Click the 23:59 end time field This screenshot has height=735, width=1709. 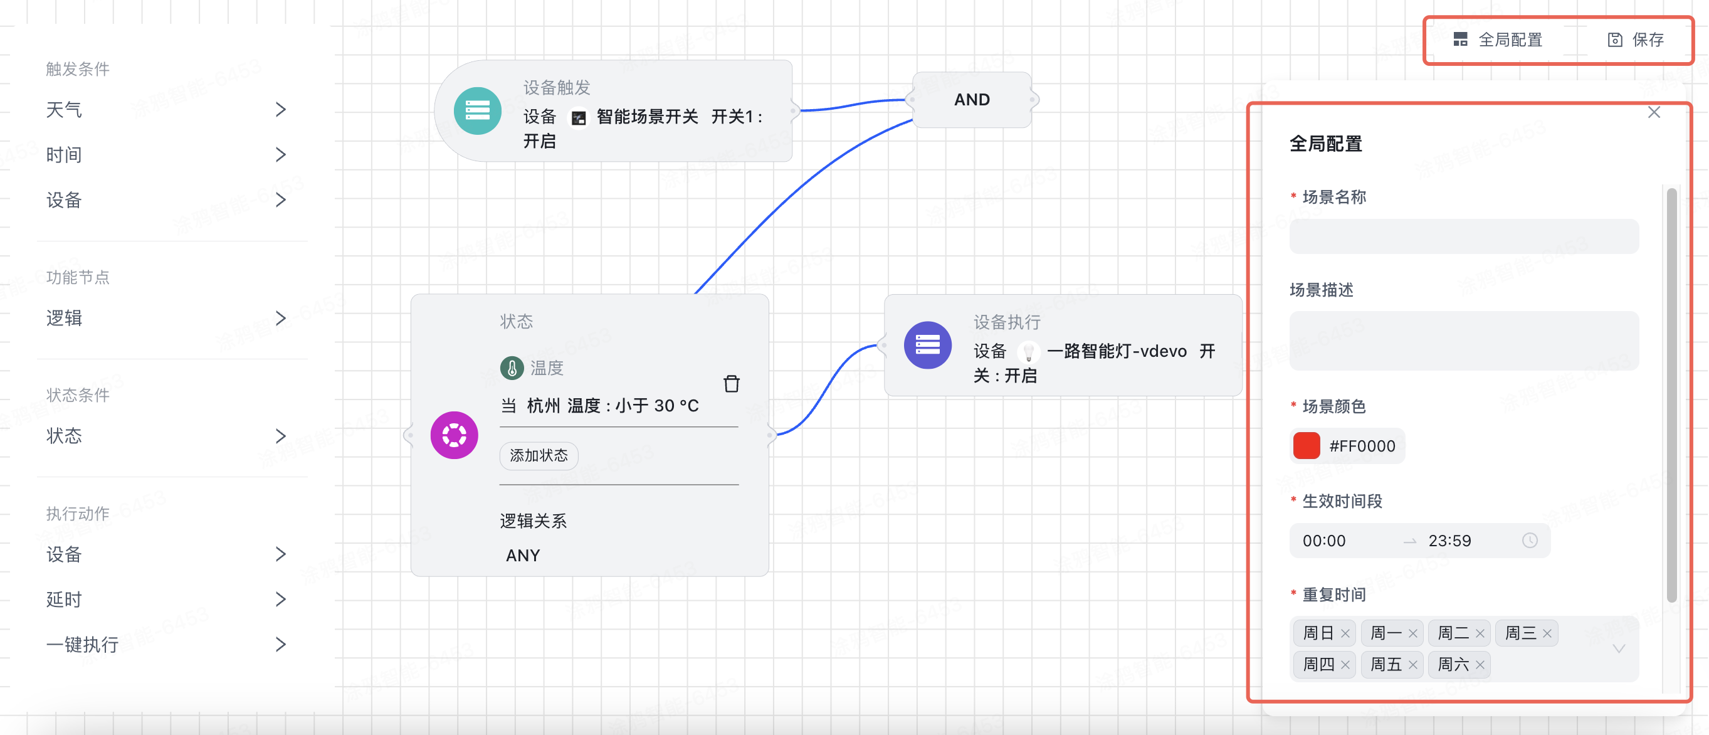click(x=1449, y=541)
